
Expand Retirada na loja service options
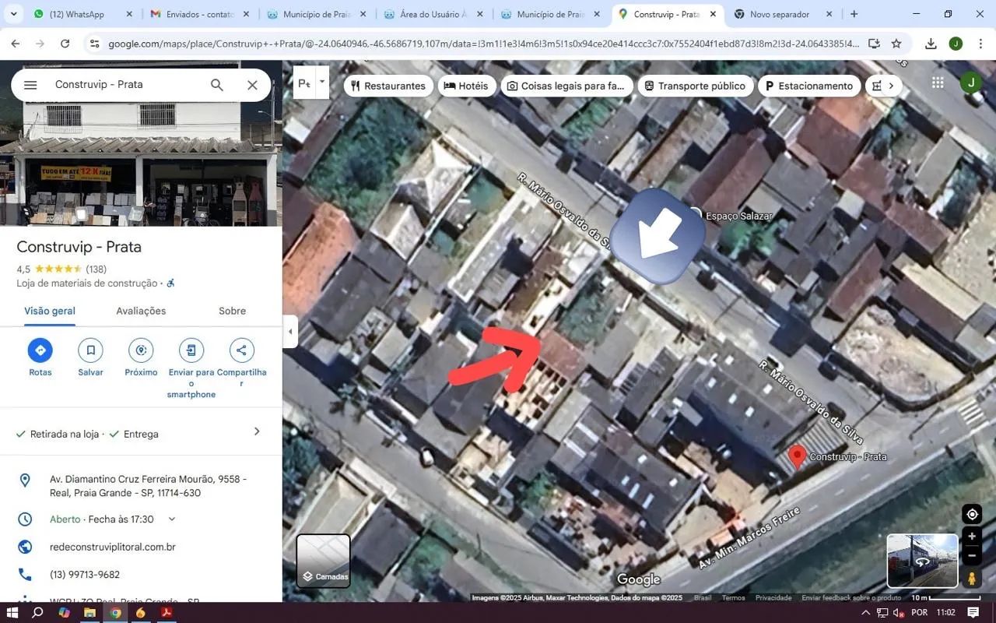pos(257,432)
